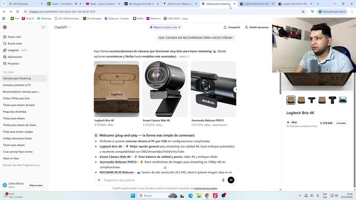This screenshot has width=356, height=200.
Task: Open the Kick VOD Download bookmark
Action: (x=67, y=19)
